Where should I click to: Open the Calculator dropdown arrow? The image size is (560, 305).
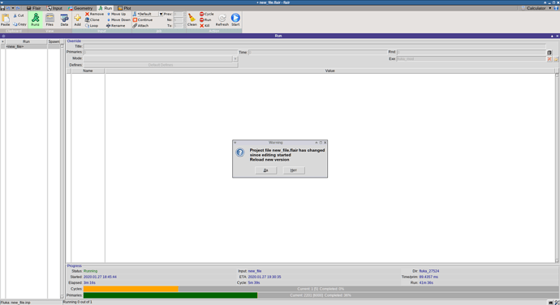549,8
